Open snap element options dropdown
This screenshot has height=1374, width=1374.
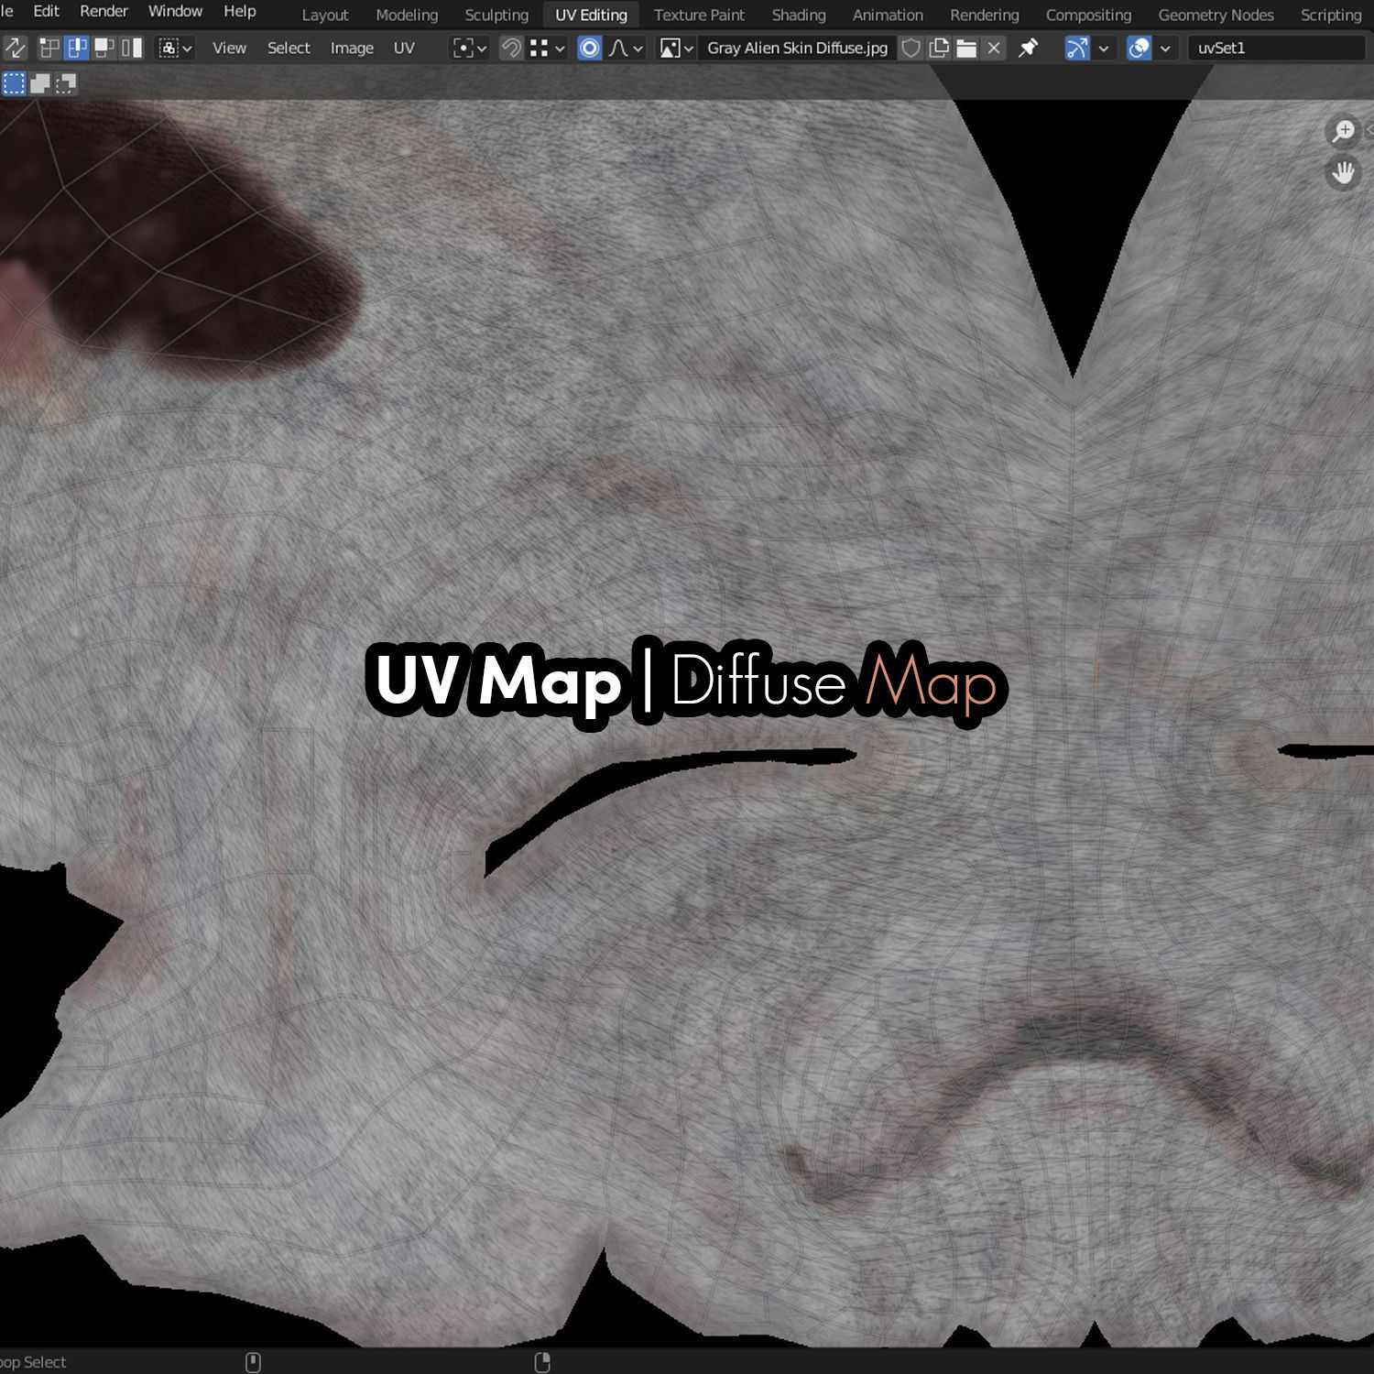pyautogui.click(x=548, y=48)
